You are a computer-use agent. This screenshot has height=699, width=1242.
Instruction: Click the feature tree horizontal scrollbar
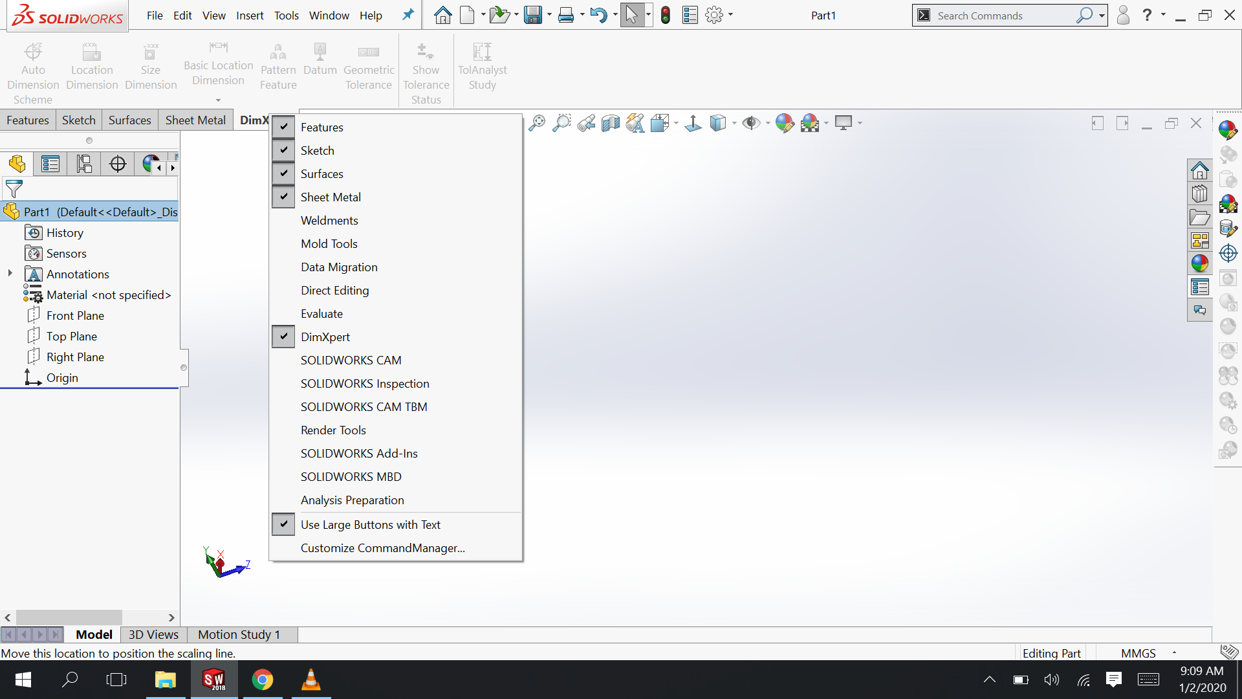(x=69, y=617)
